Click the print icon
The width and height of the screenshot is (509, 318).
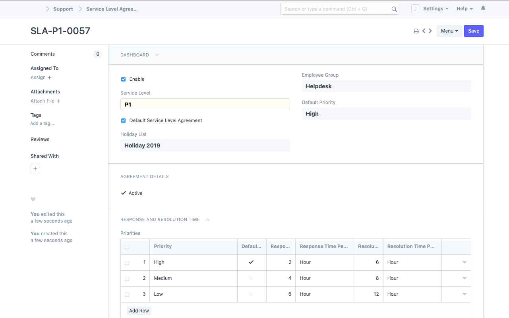tap(416, 31)
